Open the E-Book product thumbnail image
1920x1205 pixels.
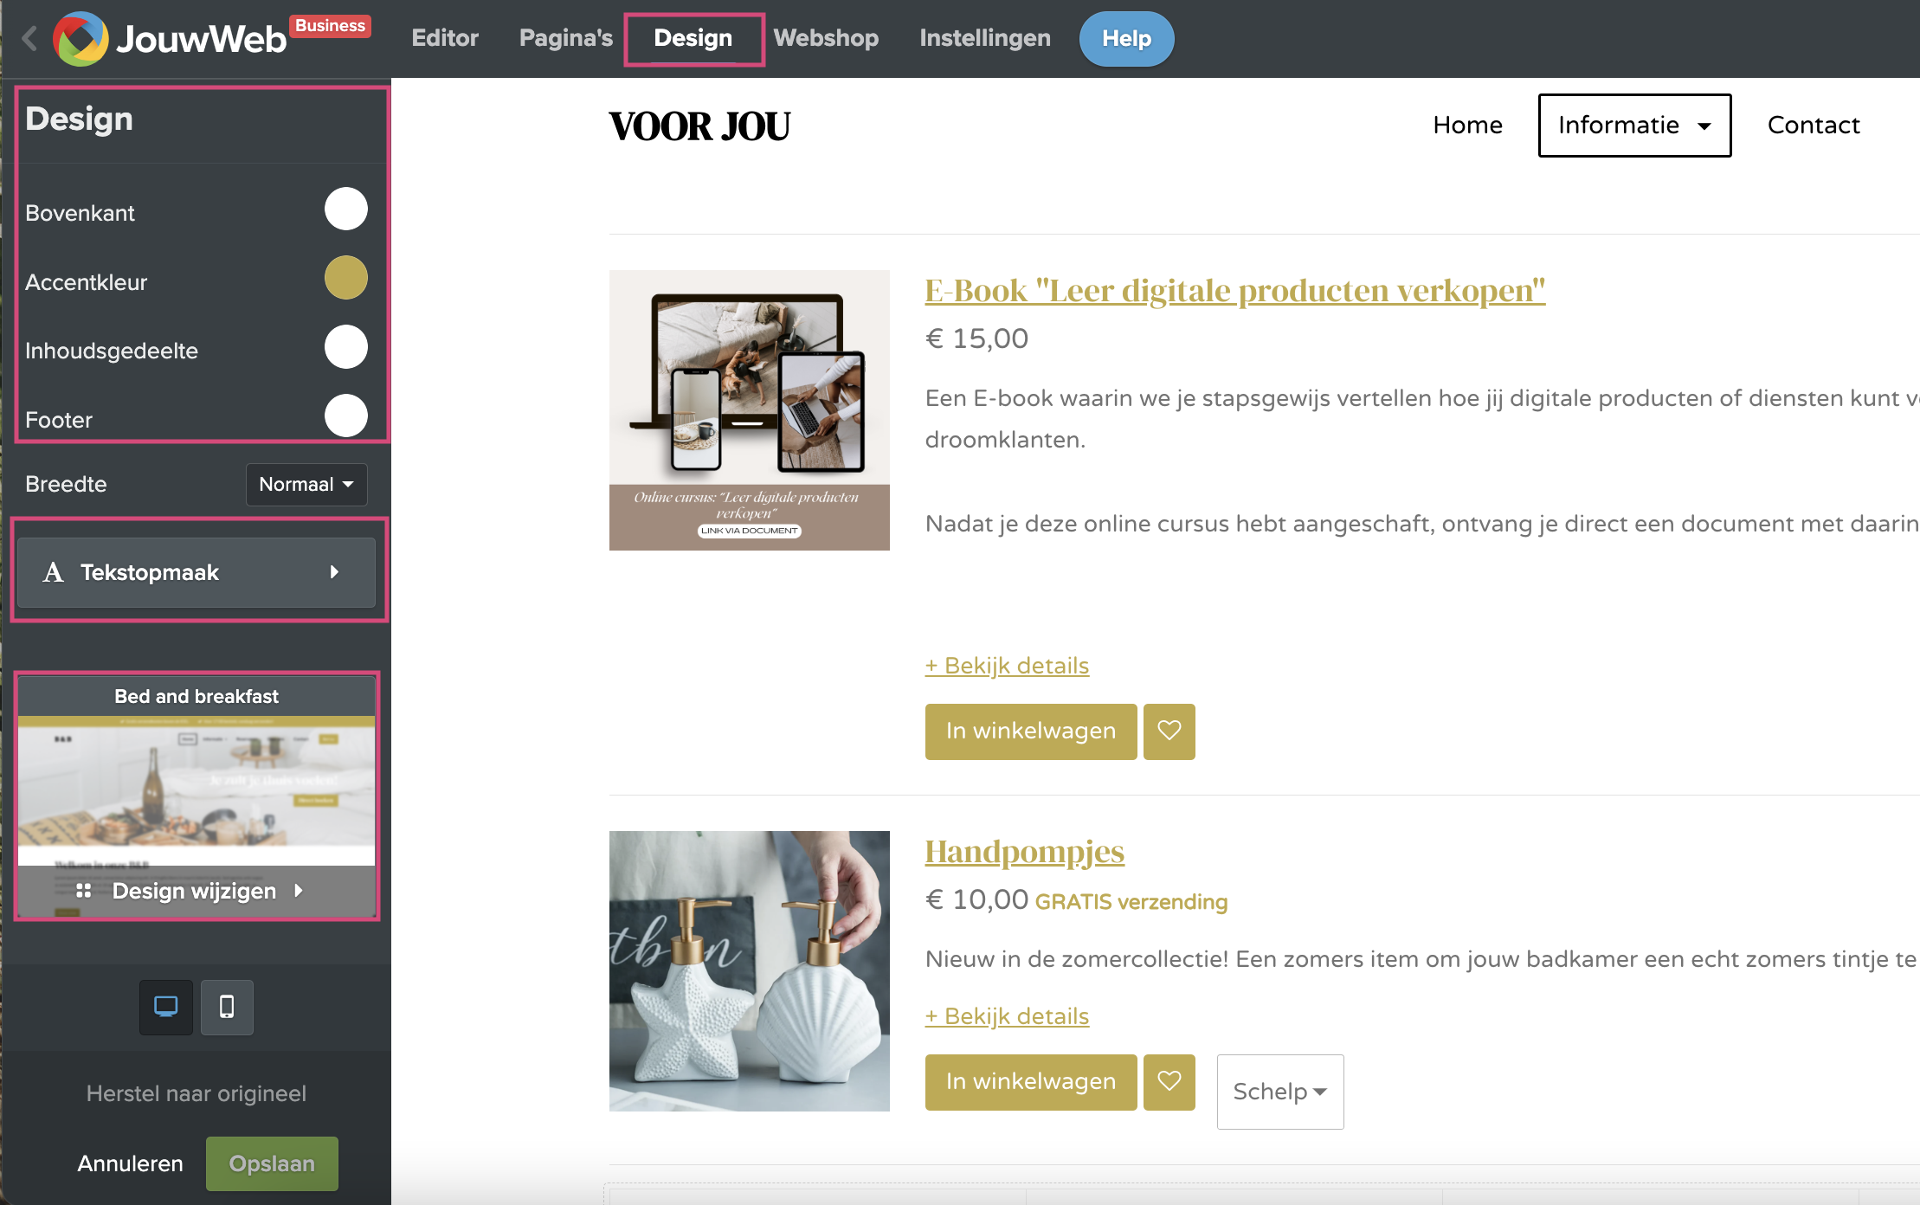click(x=749, y=409)
